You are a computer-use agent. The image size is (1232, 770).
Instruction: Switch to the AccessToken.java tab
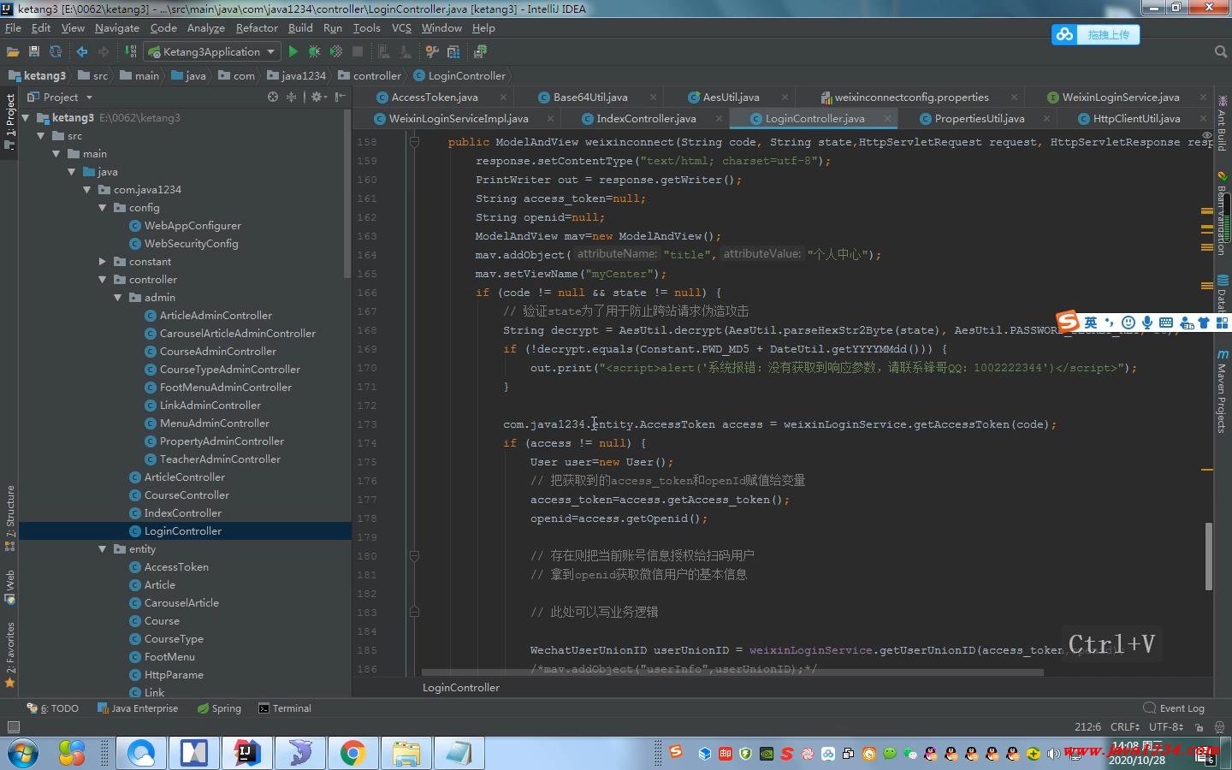[x=435, y=98]
